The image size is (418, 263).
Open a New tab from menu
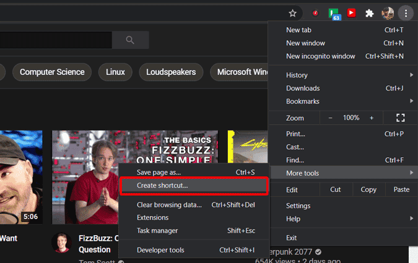pyautogui.click(x=344, y=30)
